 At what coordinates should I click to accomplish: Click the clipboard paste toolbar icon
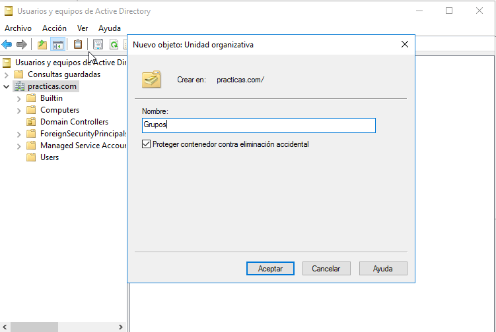(x=78, y=45)
